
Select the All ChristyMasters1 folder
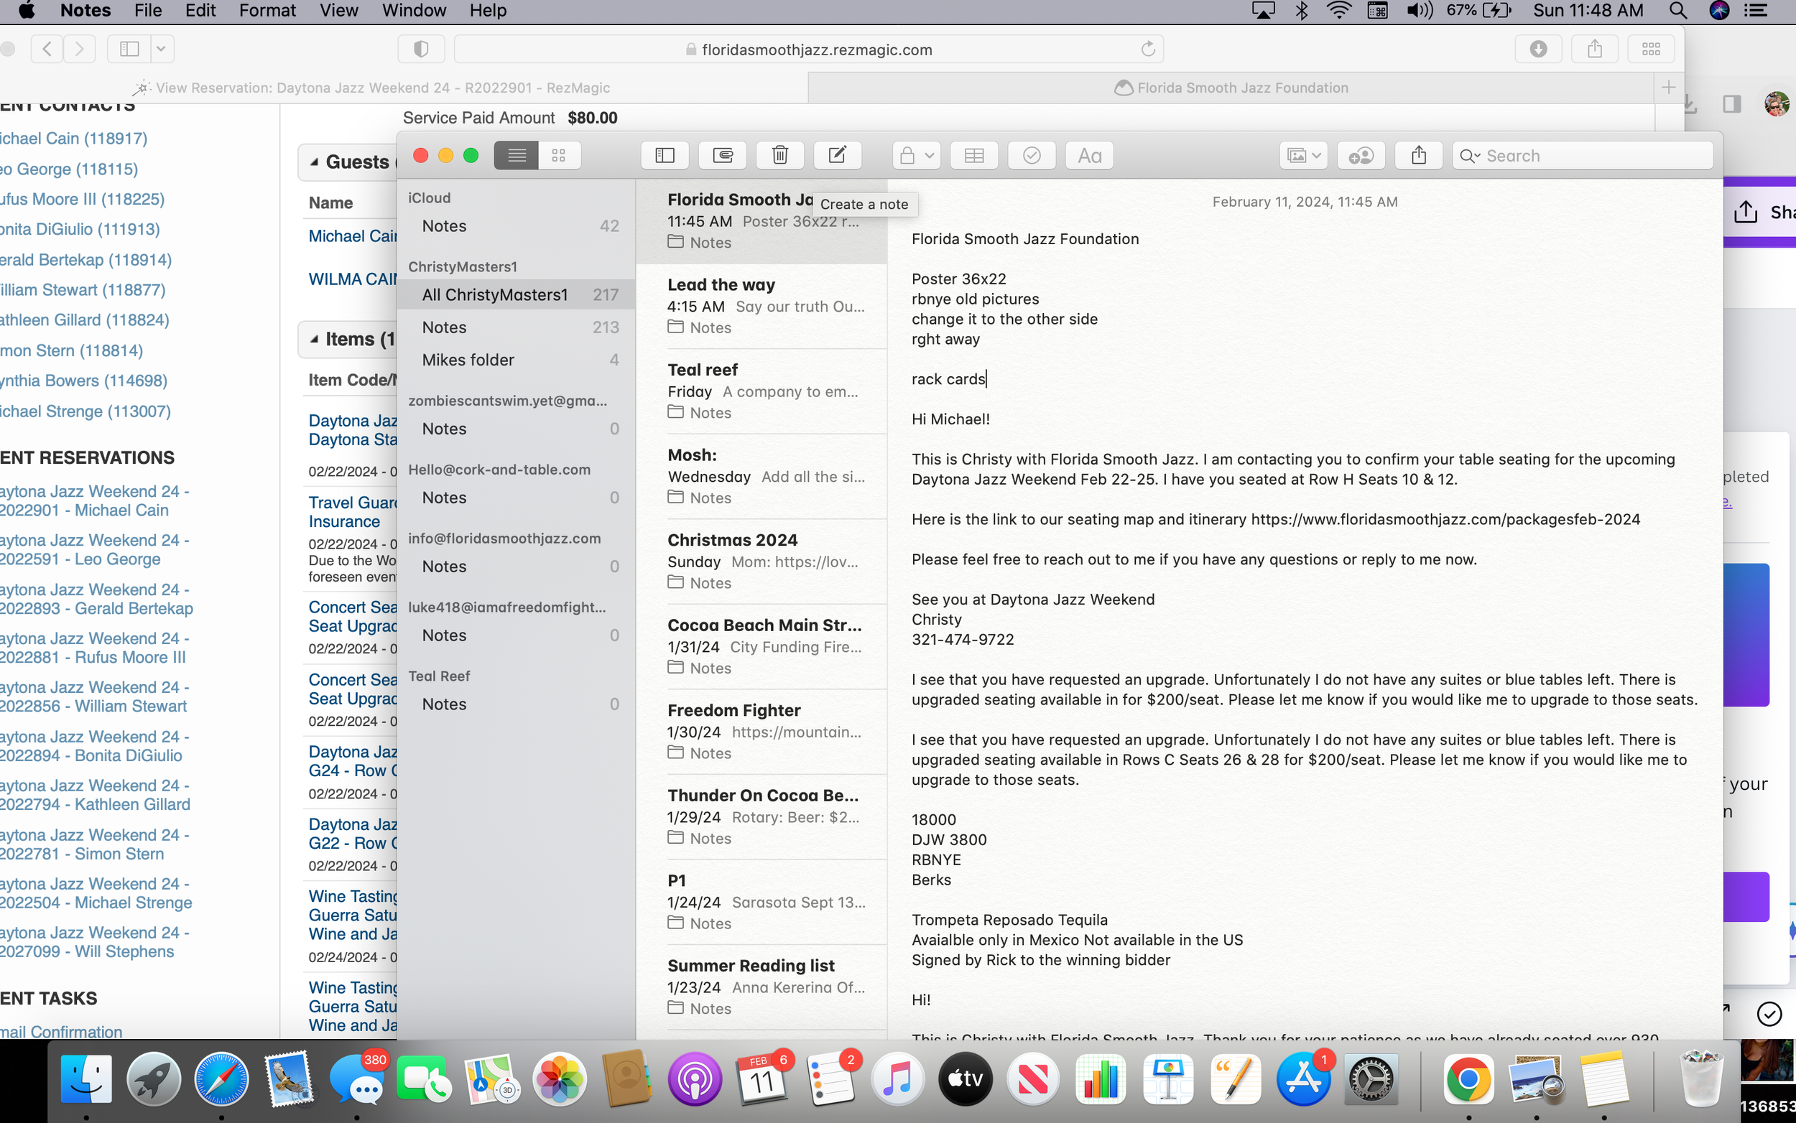[x=517, y=295]
